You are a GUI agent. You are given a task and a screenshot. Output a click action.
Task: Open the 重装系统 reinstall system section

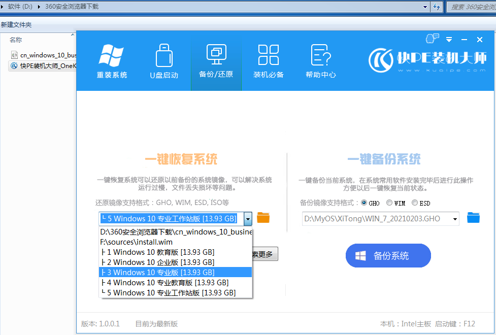tap(112, 61)
